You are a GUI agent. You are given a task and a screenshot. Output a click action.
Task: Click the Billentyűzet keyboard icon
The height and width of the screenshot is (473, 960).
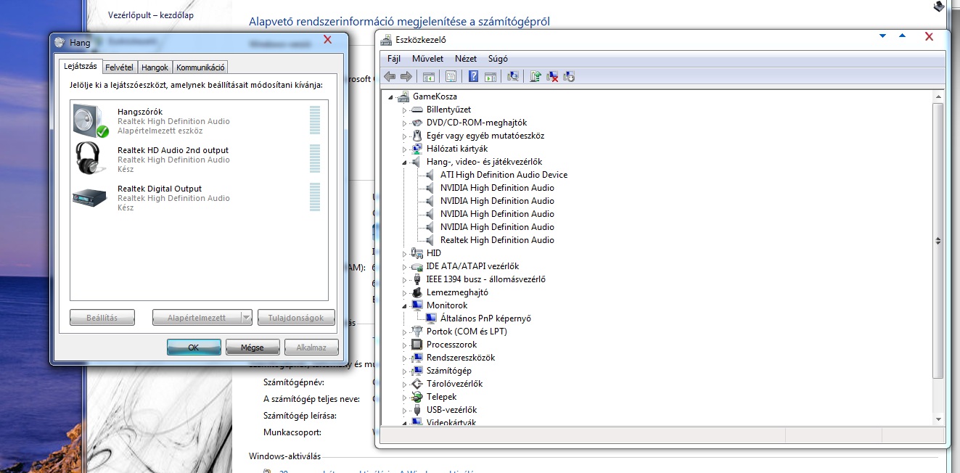pyautogui.click(x=417, y=110)
